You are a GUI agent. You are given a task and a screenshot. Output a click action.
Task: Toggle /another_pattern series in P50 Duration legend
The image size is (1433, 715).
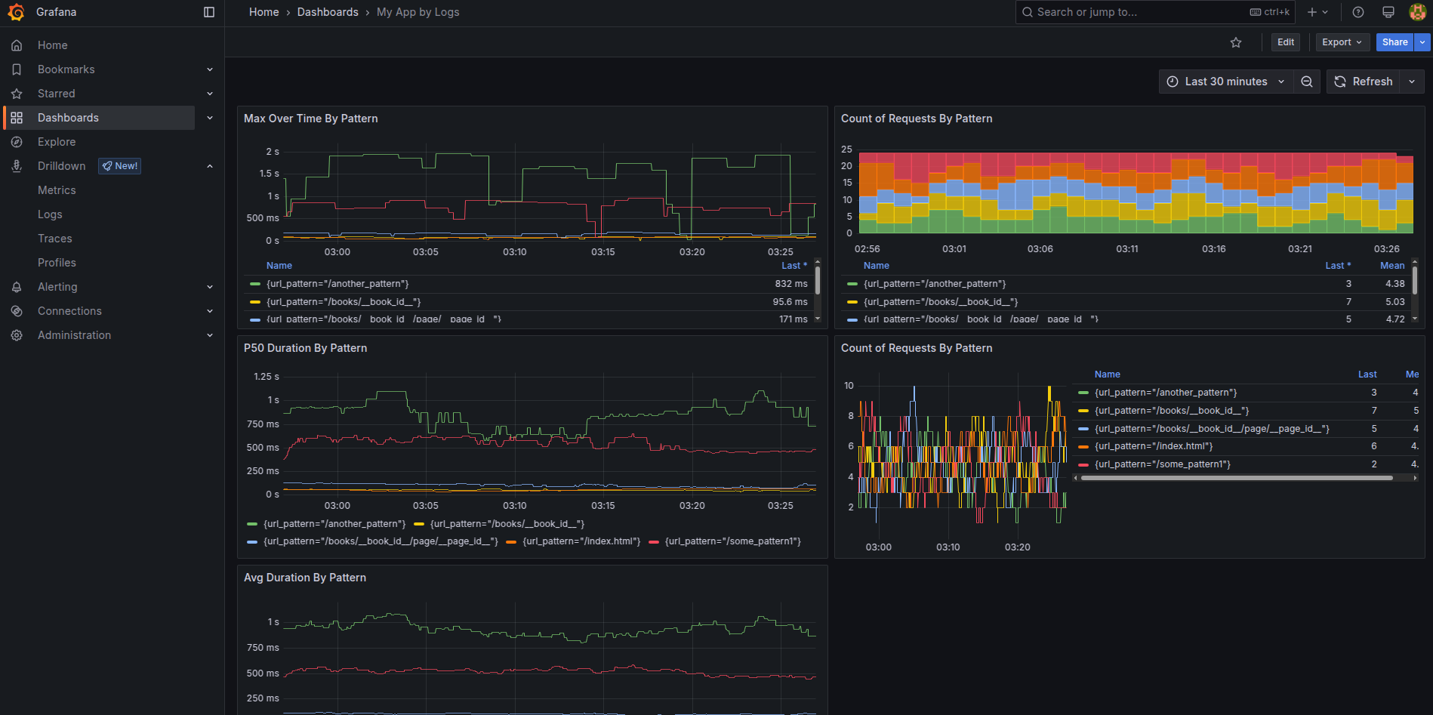coord(334,524)
